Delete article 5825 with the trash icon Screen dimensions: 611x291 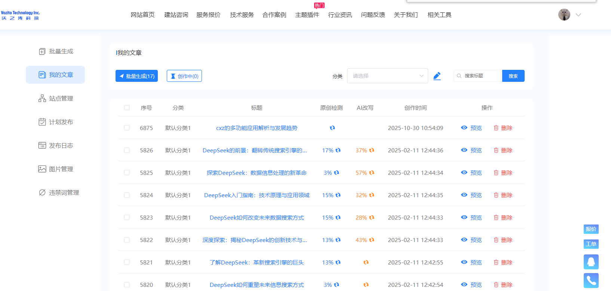click(x=496, y=173)
